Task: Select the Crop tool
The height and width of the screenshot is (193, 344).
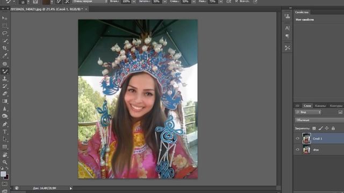Action: pos(5,48)
